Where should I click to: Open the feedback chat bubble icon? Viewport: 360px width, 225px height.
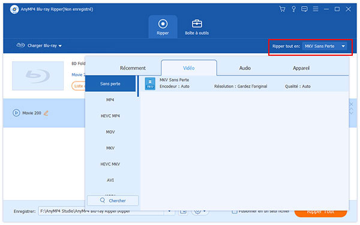point(304,9)
